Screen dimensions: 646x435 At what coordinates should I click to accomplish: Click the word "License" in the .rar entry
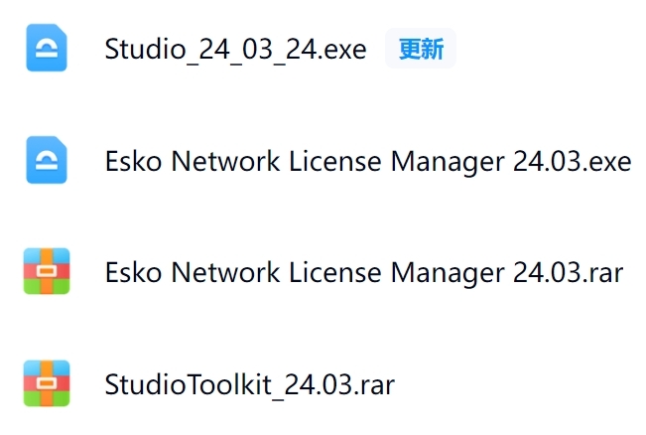332,272
